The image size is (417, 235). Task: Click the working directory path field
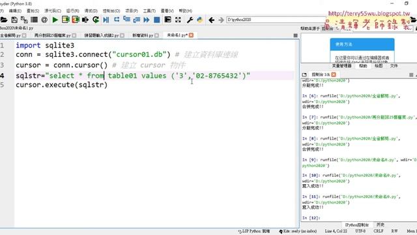click(276, 20)
